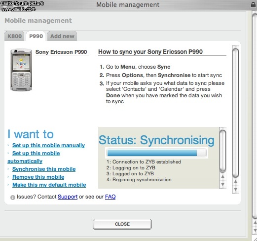Screen dimensions: 257x241
Task: Click step 2 'Press Options, then Synchronise'
Action: [161, 75]
